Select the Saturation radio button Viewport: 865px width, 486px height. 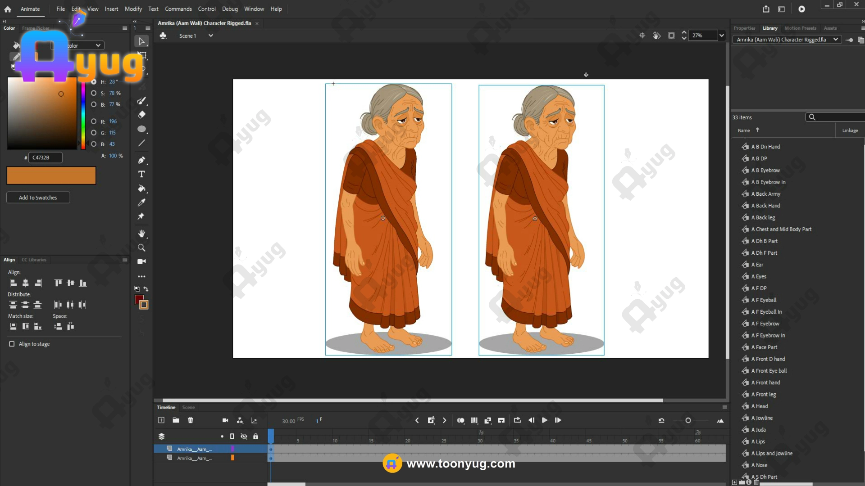pyautogui.click(x=94, y=93)
